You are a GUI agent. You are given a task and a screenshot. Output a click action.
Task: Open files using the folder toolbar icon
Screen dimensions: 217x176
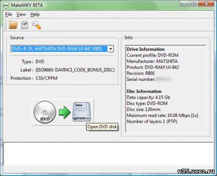[13, 25]
